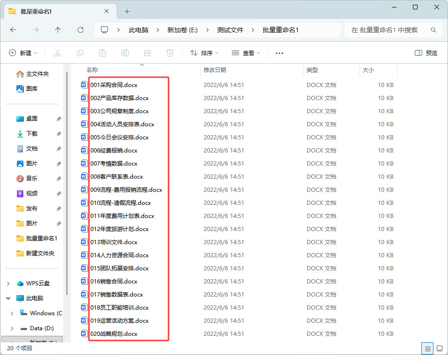Click the Share icon in toolbar
Screen dimensions: 448x355
point(147,53)
